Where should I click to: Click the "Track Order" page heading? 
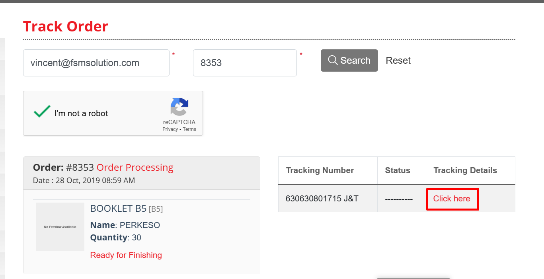coord(66,26)
